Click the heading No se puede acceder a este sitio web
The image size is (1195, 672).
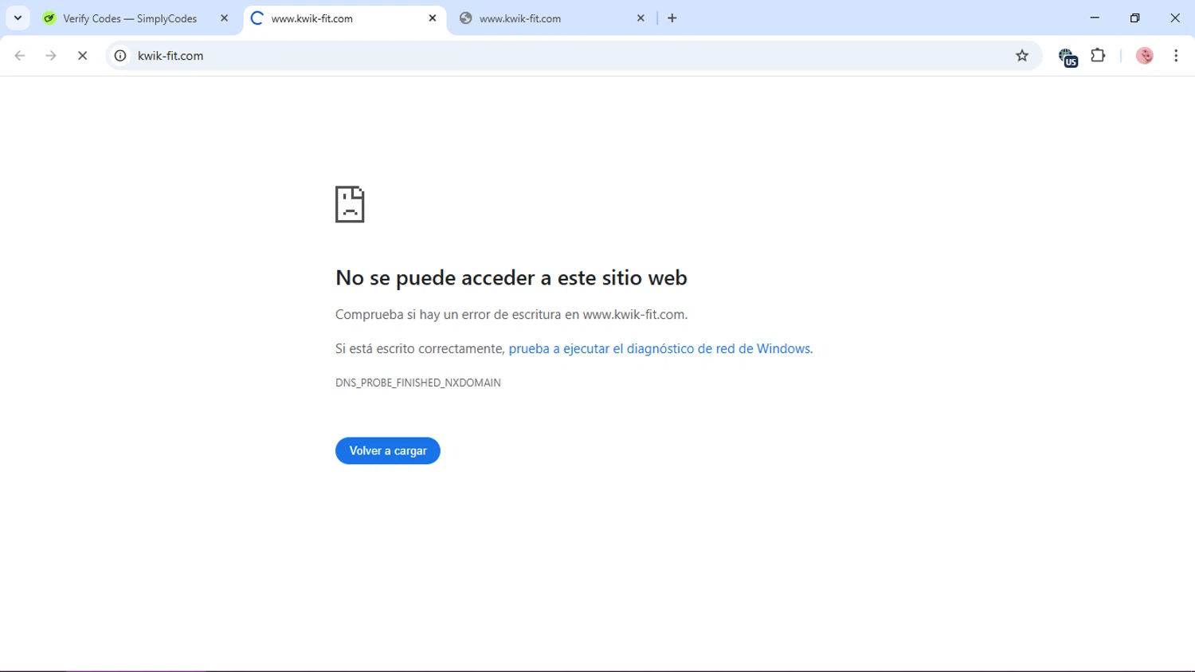(x=511, y=277)
